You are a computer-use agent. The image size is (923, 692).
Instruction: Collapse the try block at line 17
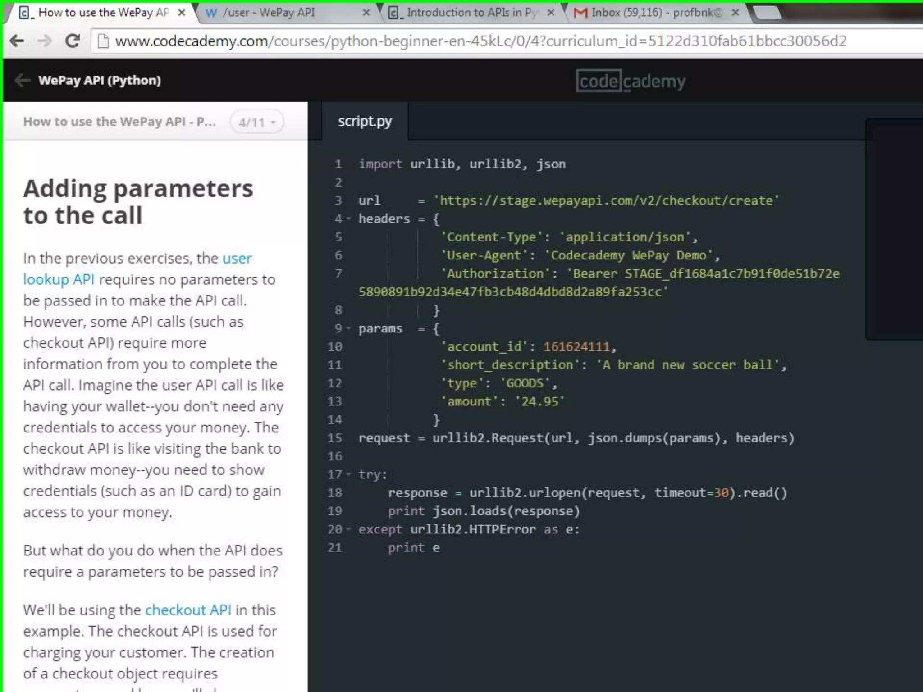[348, 474]
